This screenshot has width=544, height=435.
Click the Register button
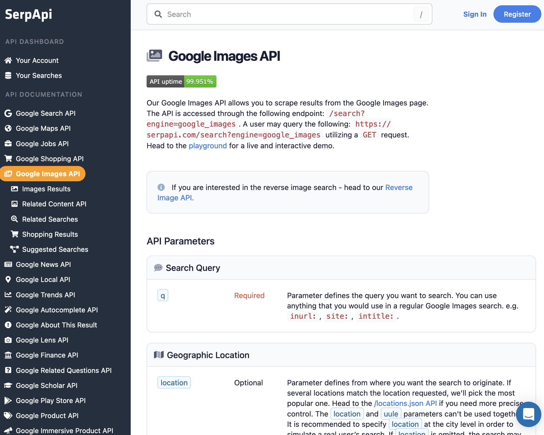[x=517, y=14]
